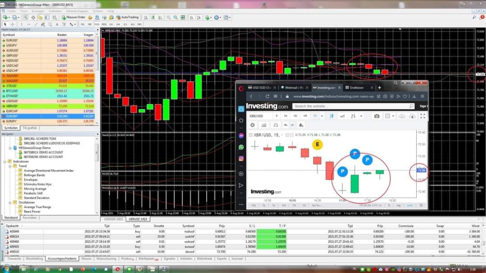
Task: Open the Help menu
Action: [111, 11]
